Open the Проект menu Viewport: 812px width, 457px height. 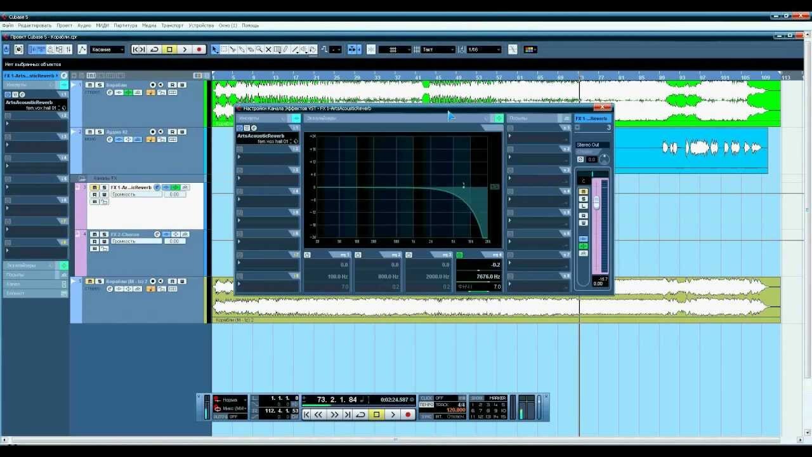64,25
